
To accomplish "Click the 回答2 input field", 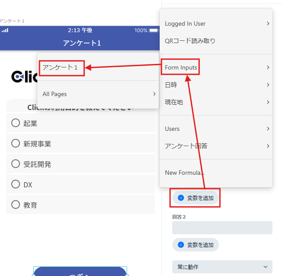I will tap(222, 228).
